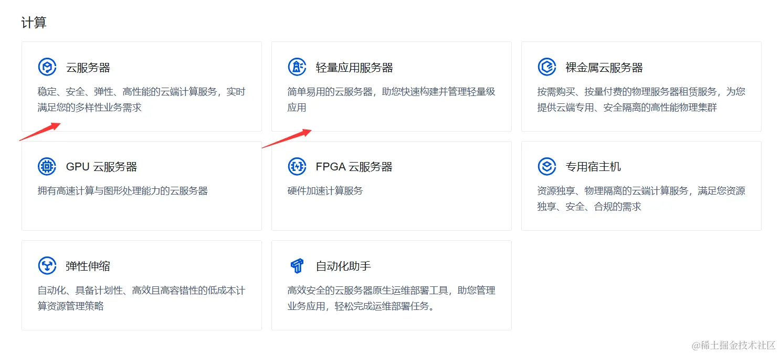Click the 计算 section heading
Screen dimensions: 779x354
coord(34,23)
